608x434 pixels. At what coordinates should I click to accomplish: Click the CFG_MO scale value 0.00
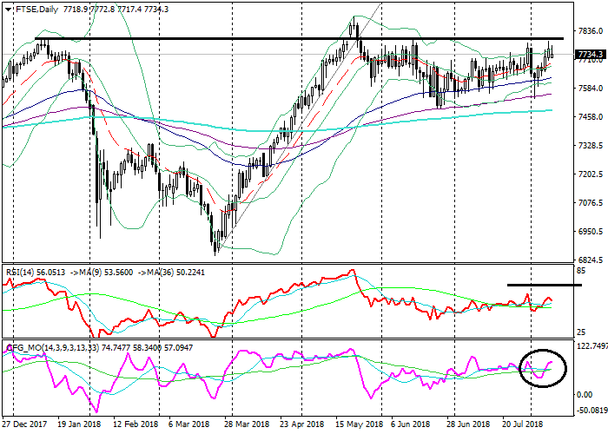click(x=585, y=394)
